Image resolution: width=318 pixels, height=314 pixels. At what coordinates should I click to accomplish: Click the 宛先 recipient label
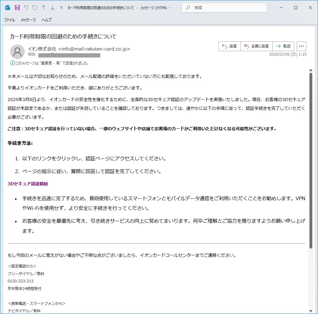click(32, 54)
